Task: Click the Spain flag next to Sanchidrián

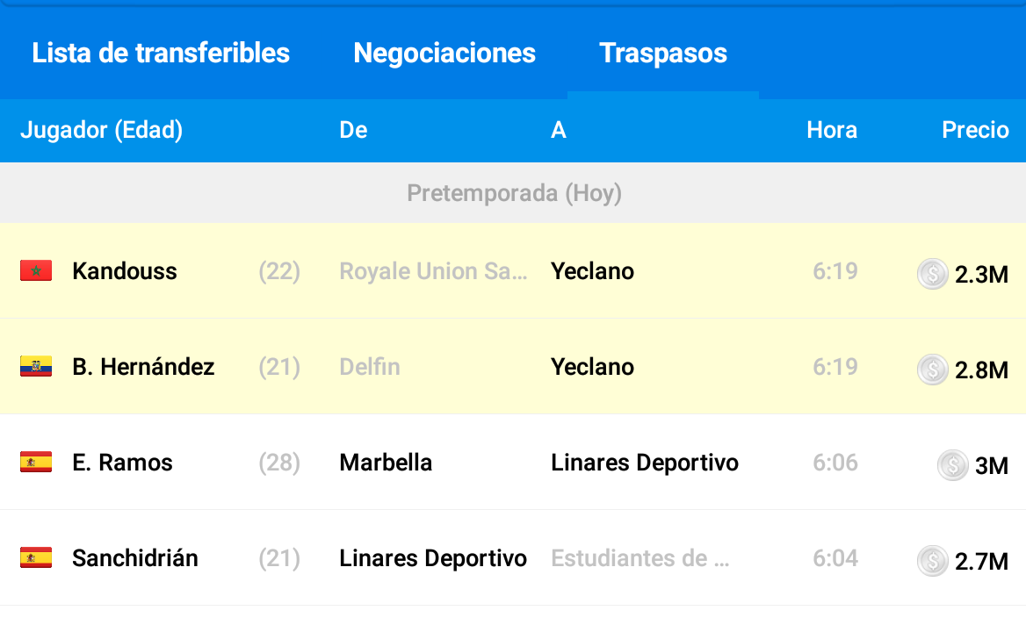Action: tap(36, 558)
